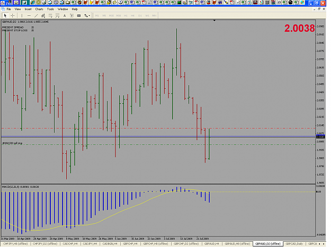Select the diagonal trendline tool
Screen dimensions: 331x247
[x=36, y=15]
